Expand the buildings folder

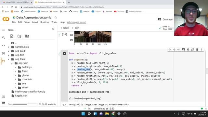coord(15,67)
